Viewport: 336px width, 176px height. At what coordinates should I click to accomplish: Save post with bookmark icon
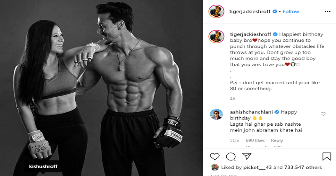[x=327, y=156]
